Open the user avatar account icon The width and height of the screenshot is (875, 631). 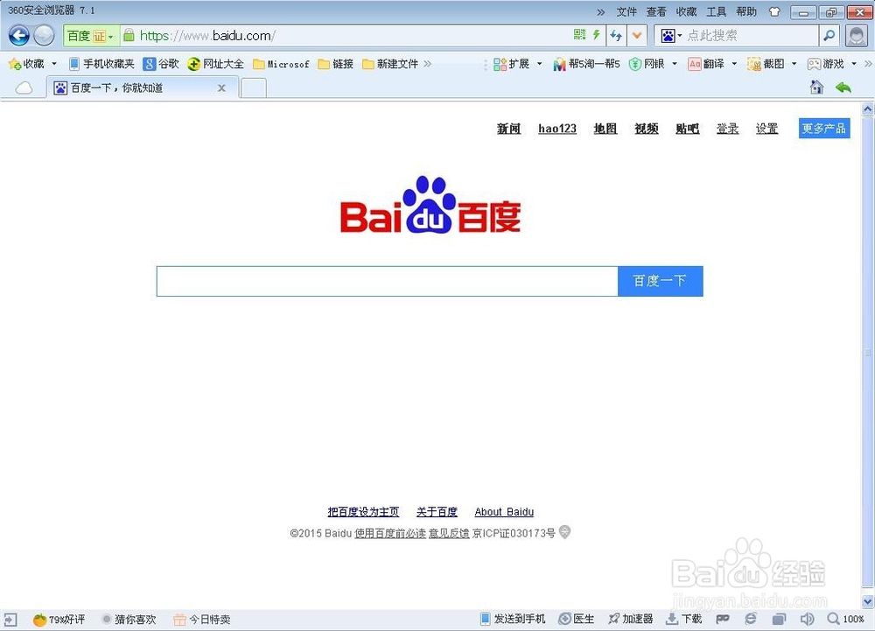pyautogui.click(x=856, y=36)
